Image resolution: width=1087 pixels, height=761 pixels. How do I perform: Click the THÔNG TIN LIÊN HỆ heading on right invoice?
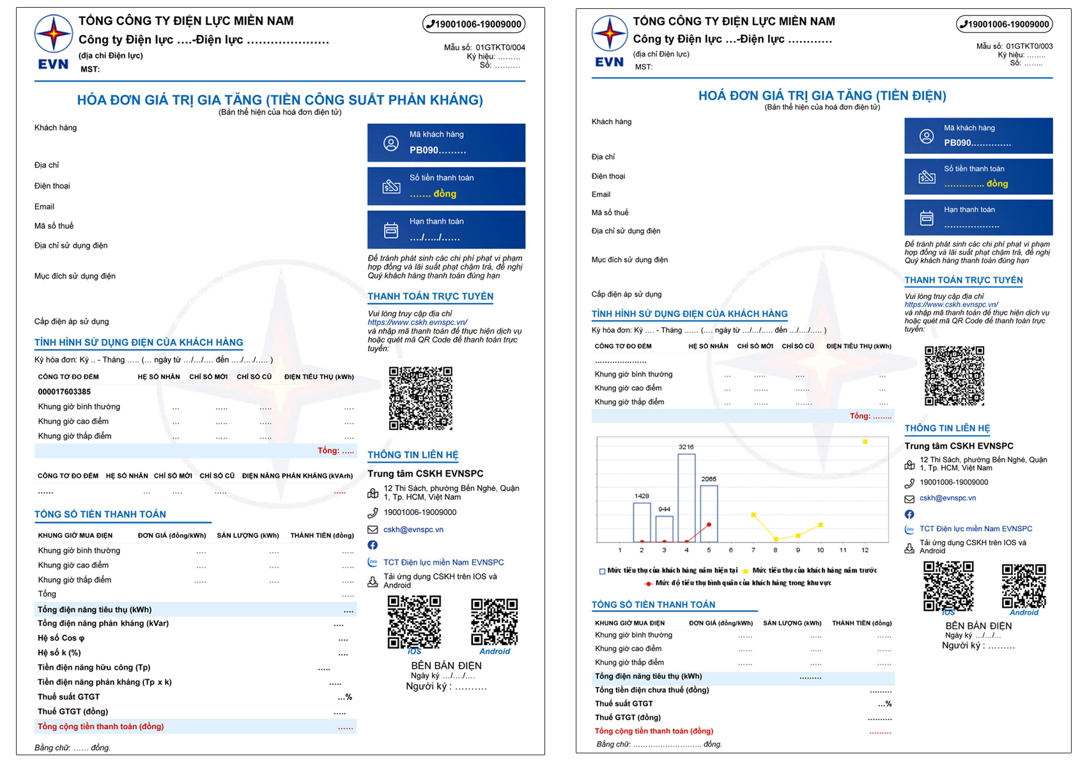(947, 428)
